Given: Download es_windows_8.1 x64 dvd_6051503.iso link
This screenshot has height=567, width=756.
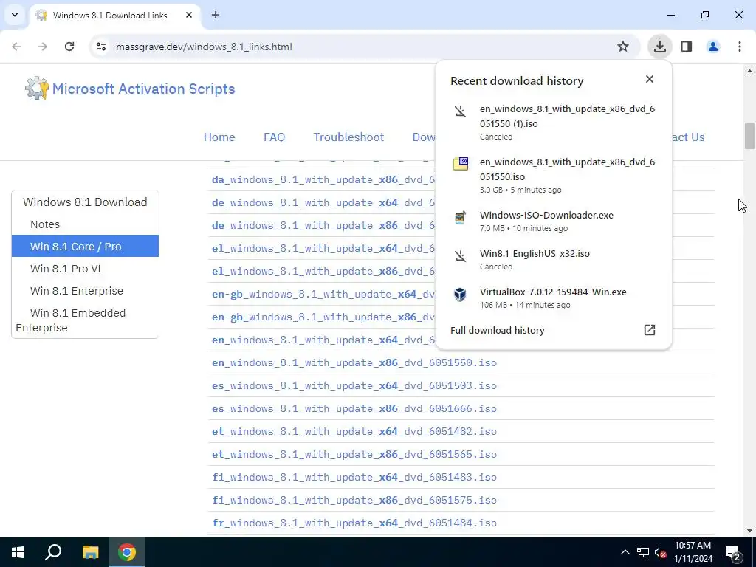Looking at the screenshot, I should click(x=354, y=385).
